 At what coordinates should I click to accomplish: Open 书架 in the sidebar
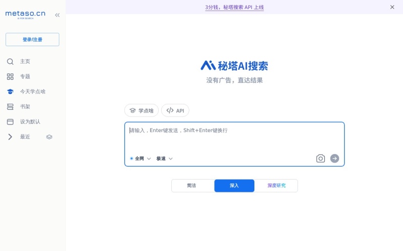coord(25,106)
